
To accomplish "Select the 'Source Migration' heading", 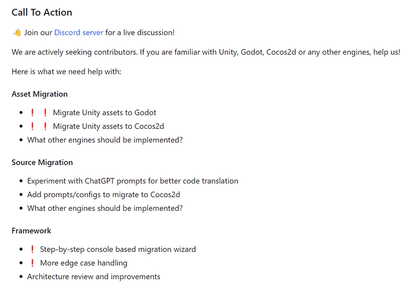I will click(x=42, y=162).
